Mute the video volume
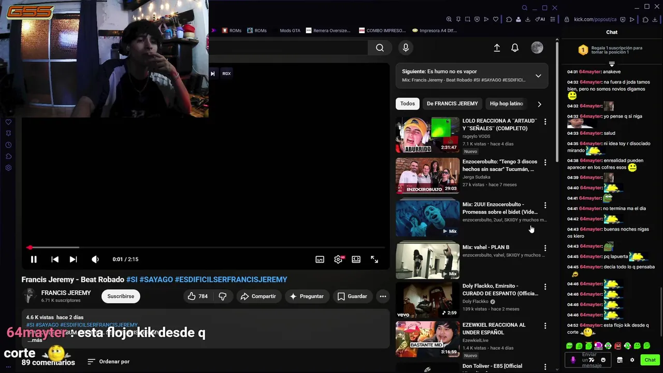This screenshot has height=373, width=663. (95, 259)
